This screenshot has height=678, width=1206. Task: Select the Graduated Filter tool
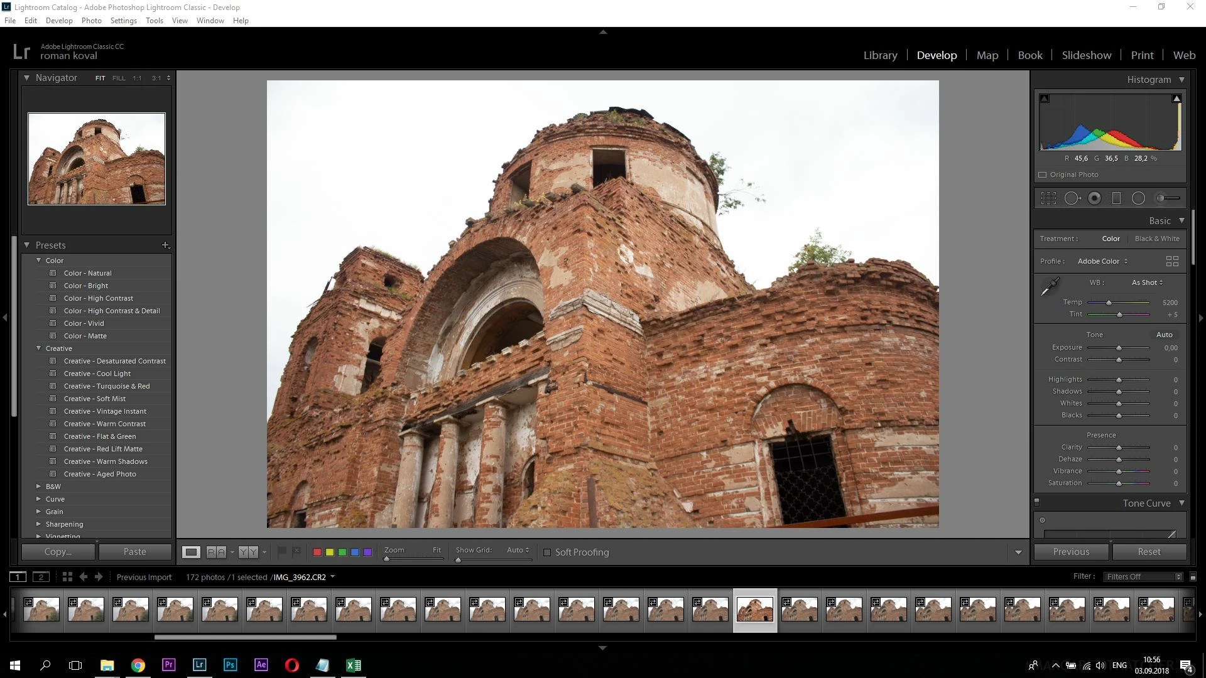[x=1116, y=198]
